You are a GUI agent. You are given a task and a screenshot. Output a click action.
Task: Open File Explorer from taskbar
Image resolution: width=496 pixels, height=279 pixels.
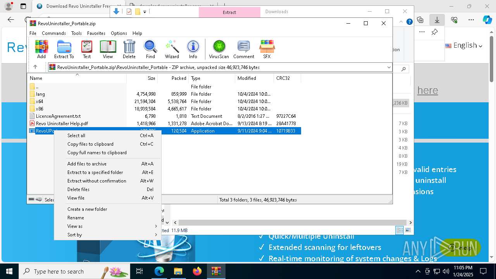tap(178, 271)
